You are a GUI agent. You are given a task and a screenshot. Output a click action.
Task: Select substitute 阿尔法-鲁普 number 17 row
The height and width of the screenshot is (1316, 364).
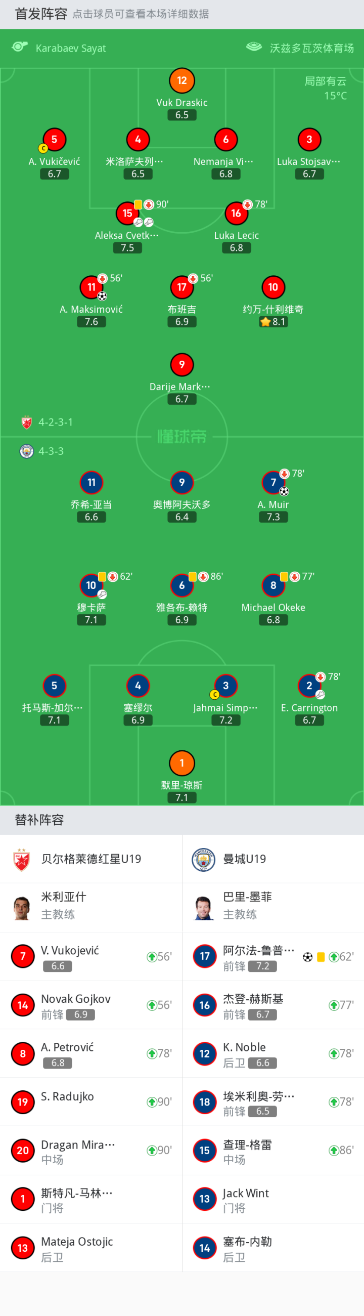tap(273, 956)
